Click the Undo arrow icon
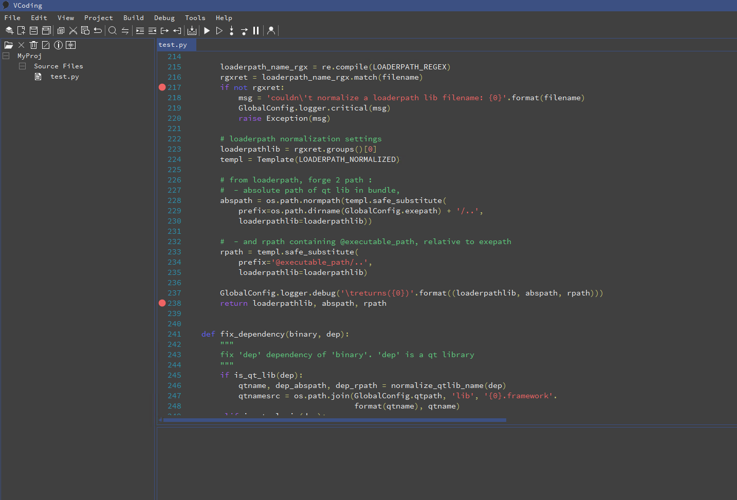Viewport: 737px width, 500px height. click(98, 31)
